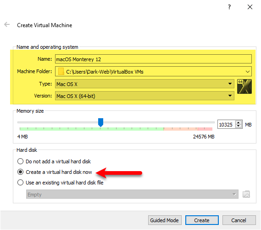The width and height of the screenshot is (261, 230).
Task: Click the folder icon in Machine Folder field
Action: 61,71
